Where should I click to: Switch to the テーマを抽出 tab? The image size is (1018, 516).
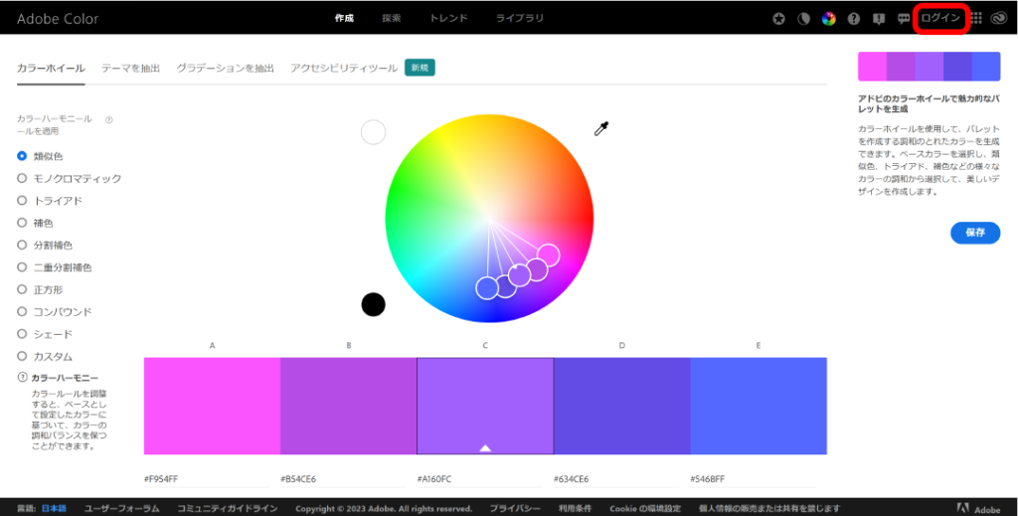[130, 69]
